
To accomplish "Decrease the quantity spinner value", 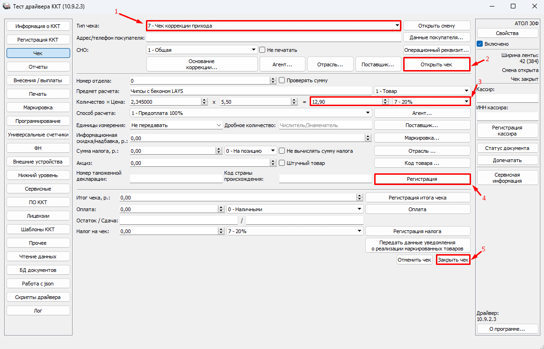I will tap(204, 103).
